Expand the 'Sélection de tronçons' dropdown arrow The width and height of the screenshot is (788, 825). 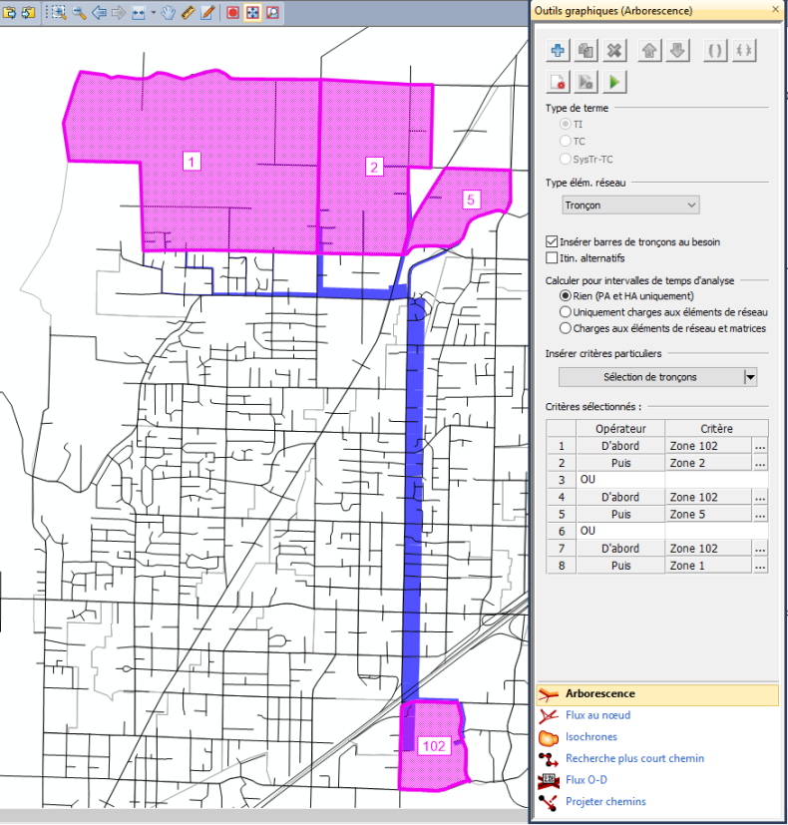coord(750,377)
